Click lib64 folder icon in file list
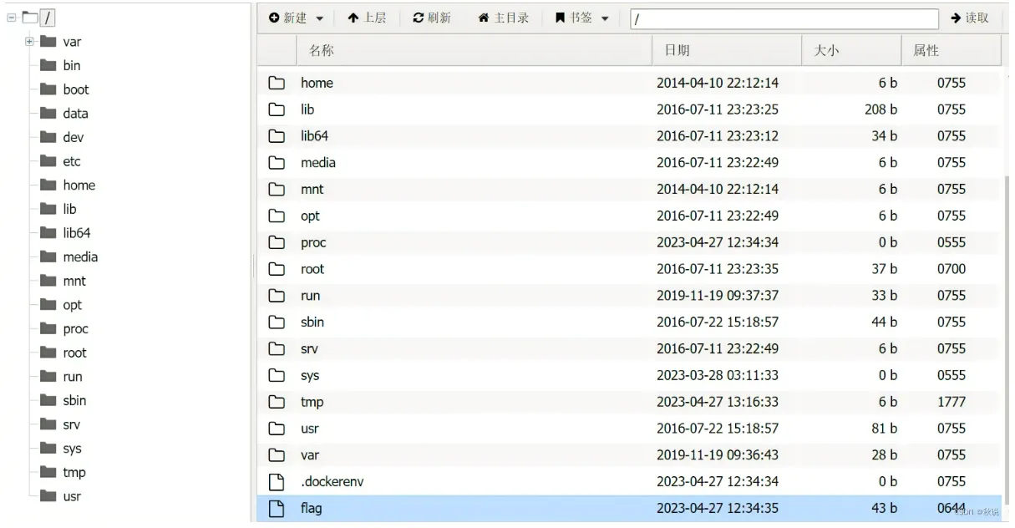The width and height of the screenshot is (1015, 528). (276, 136)
